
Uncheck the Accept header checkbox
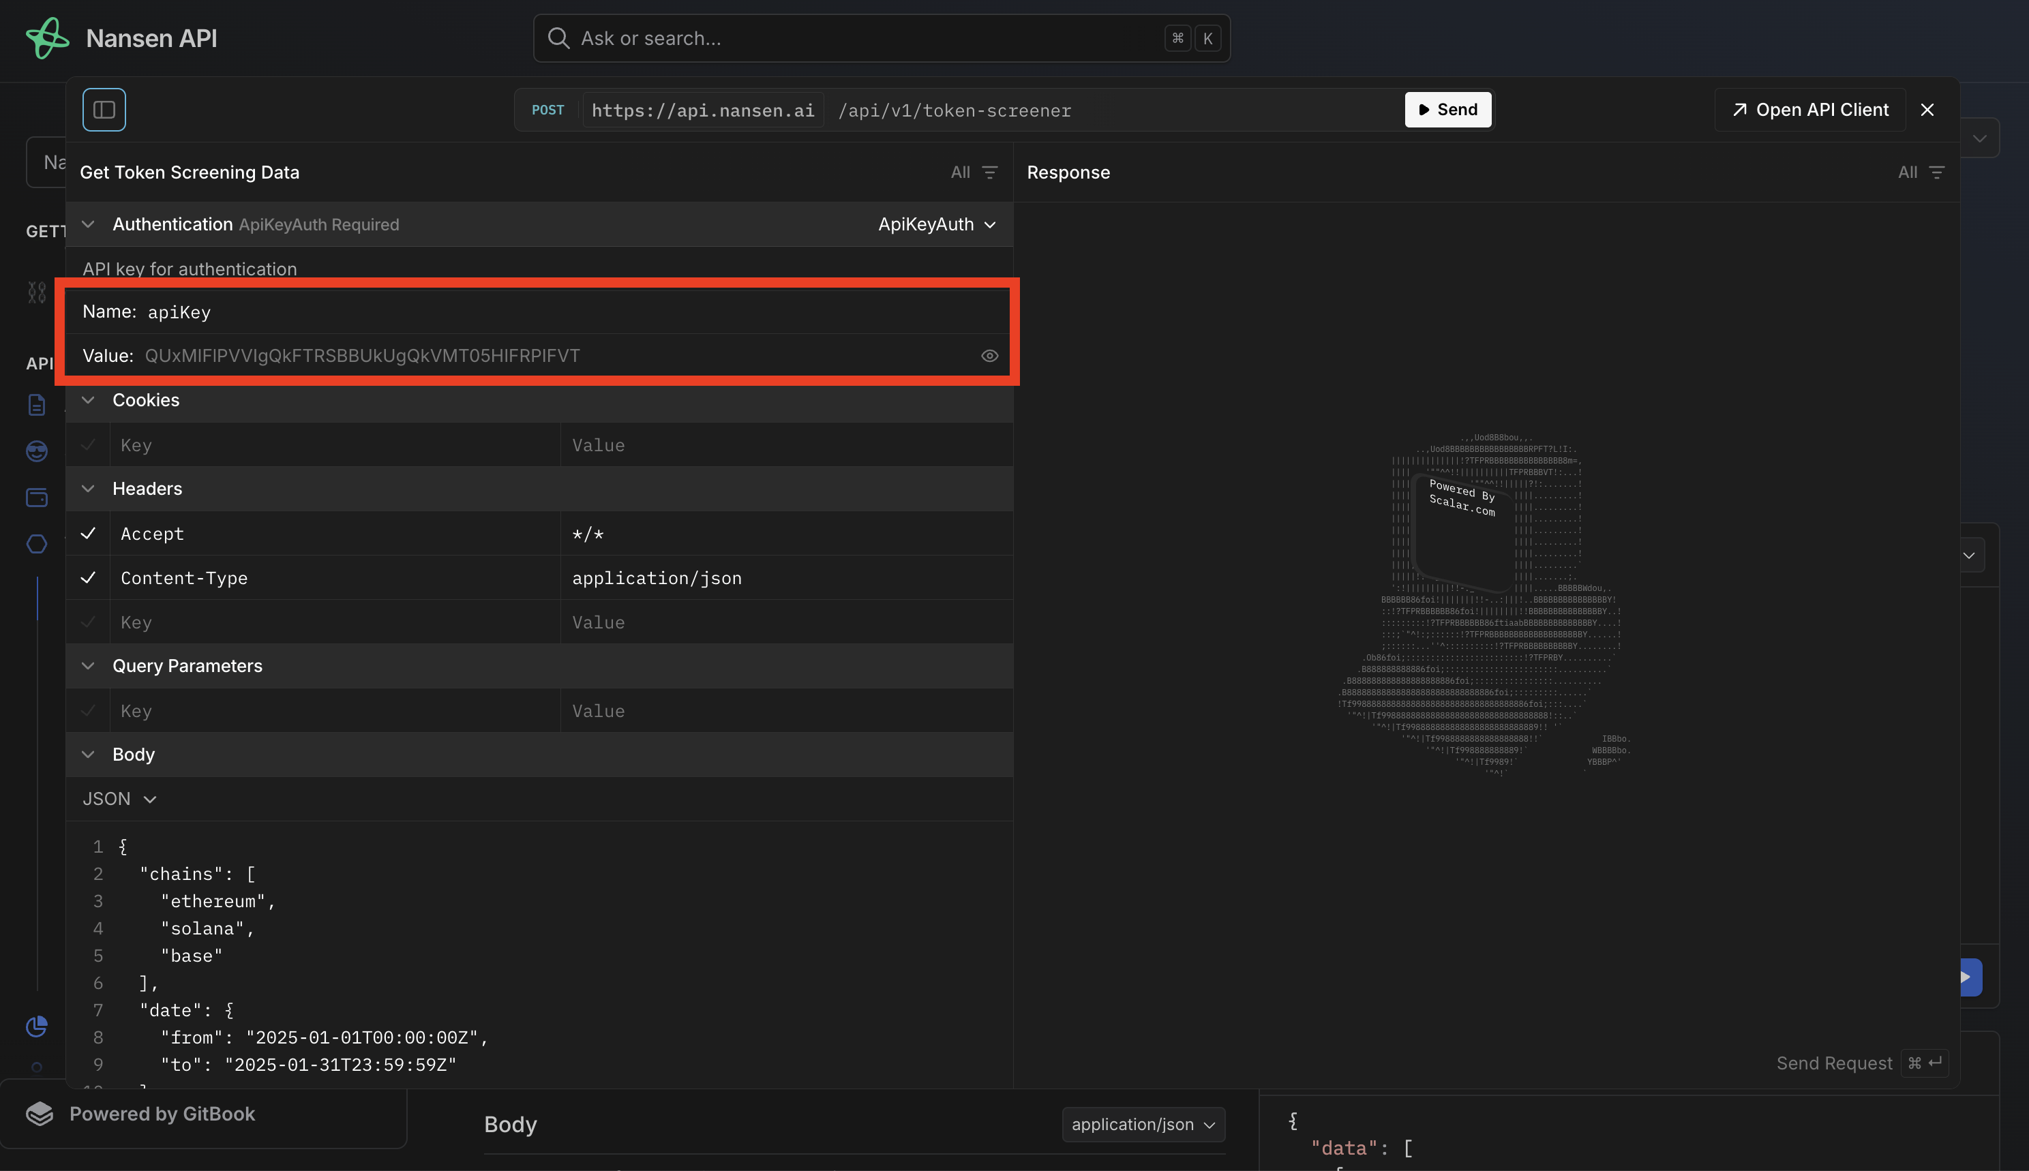click(x=89, y=533)
